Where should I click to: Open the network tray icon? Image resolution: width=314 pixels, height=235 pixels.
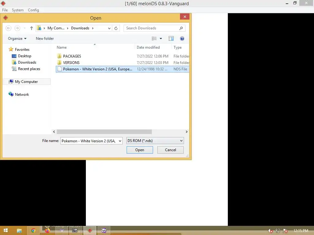(278, 231)
